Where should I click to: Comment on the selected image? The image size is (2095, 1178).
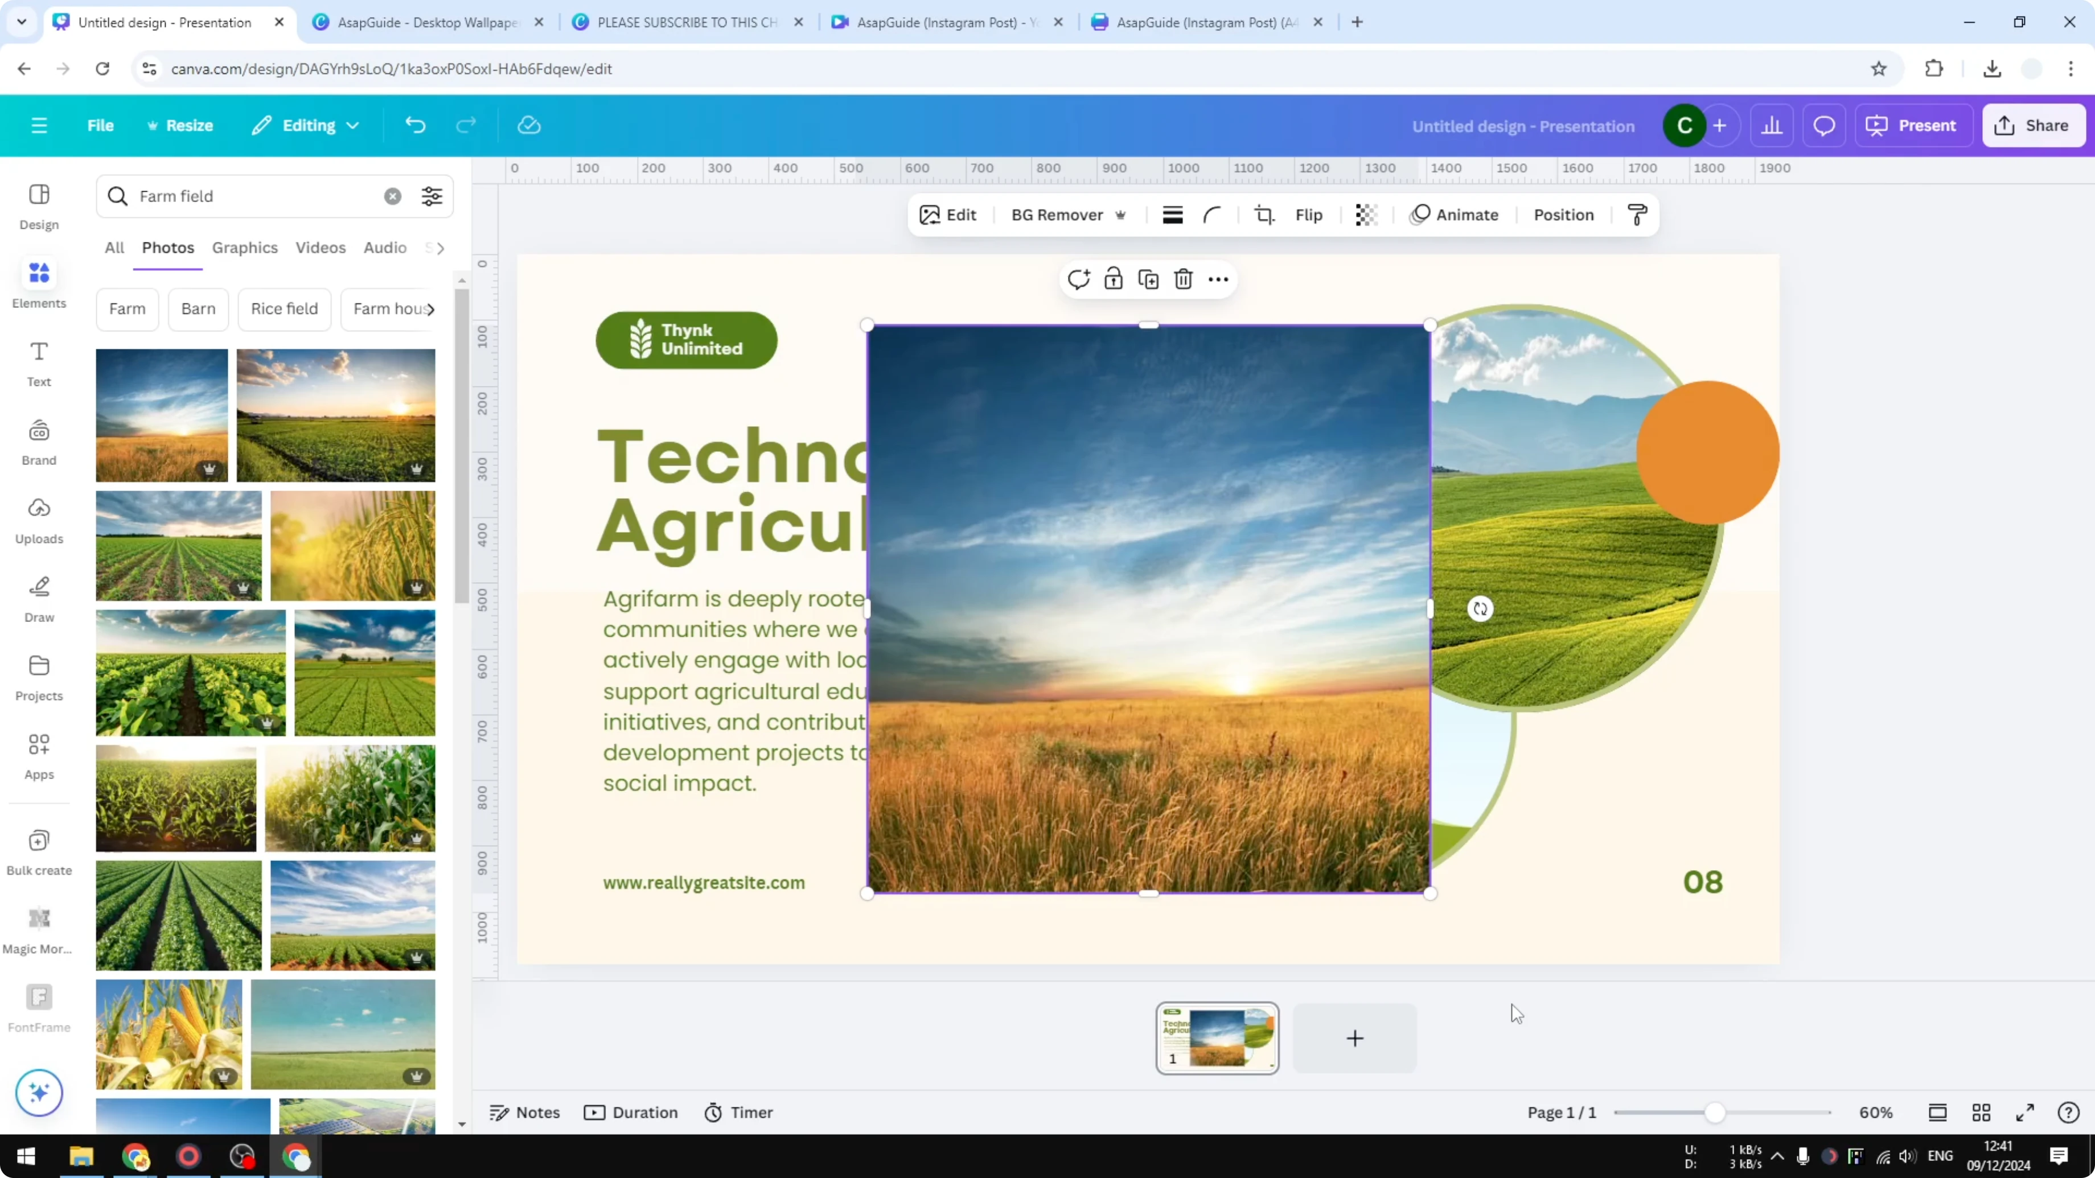(x=1078, y=279)
